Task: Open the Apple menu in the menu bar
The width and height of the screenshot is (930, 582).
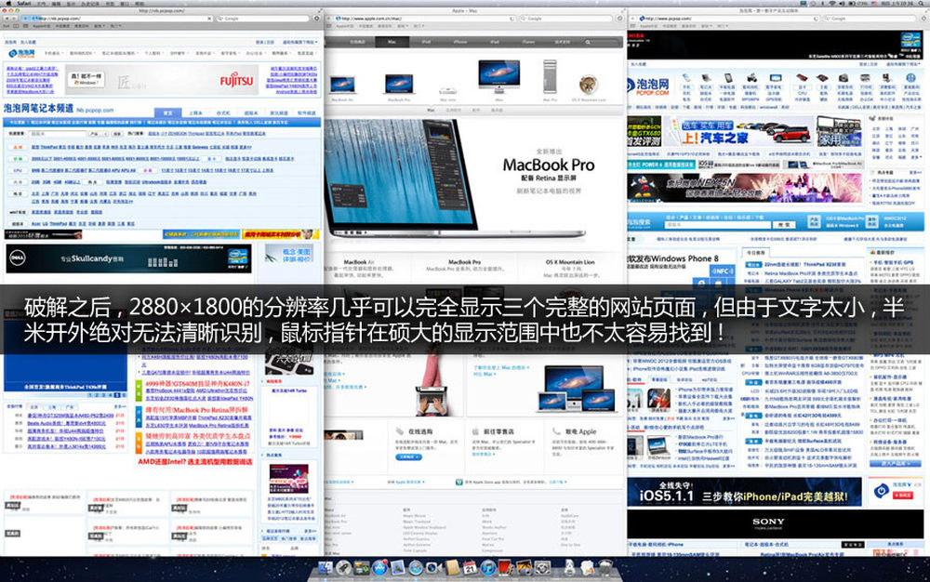Action: click(x=7, y=3)
